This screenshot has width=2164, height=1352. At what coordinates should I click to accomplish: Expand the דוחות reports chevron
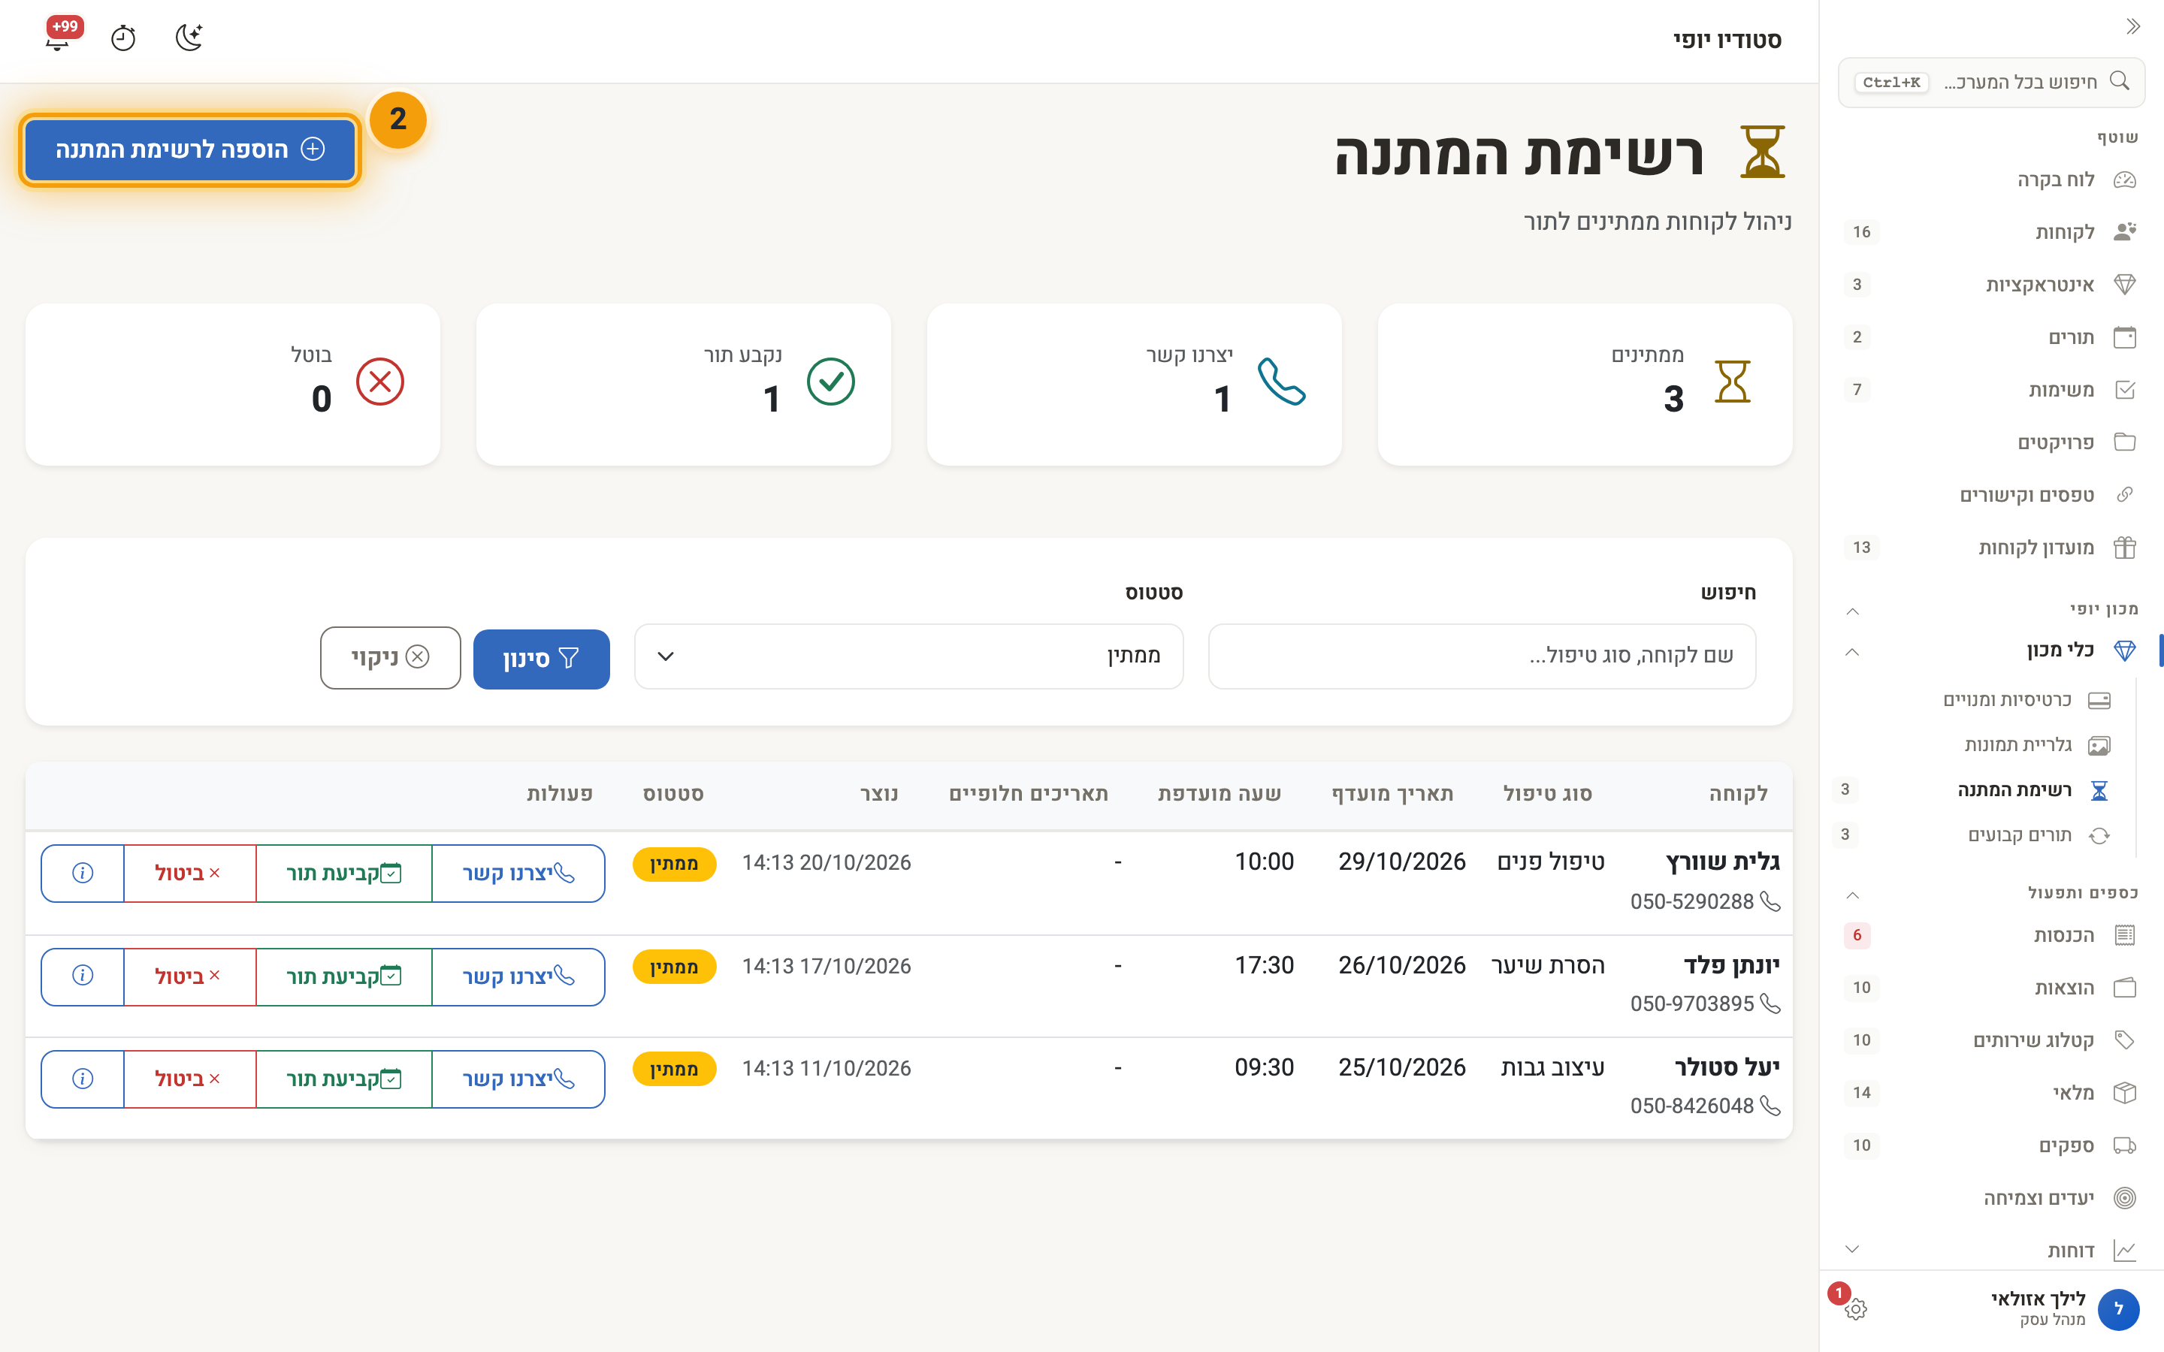1853,1249
